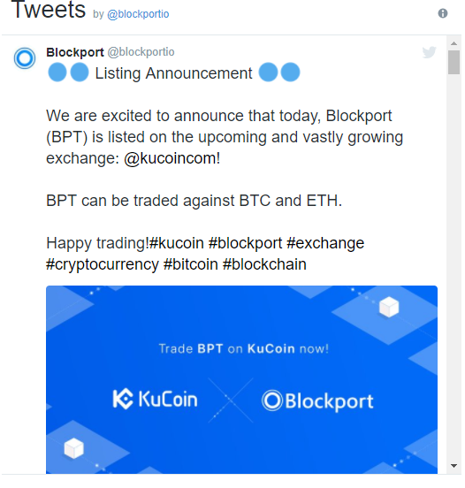Click the scrollbar down arrow
Screen dimensions: 465x488
pos(454,466)
